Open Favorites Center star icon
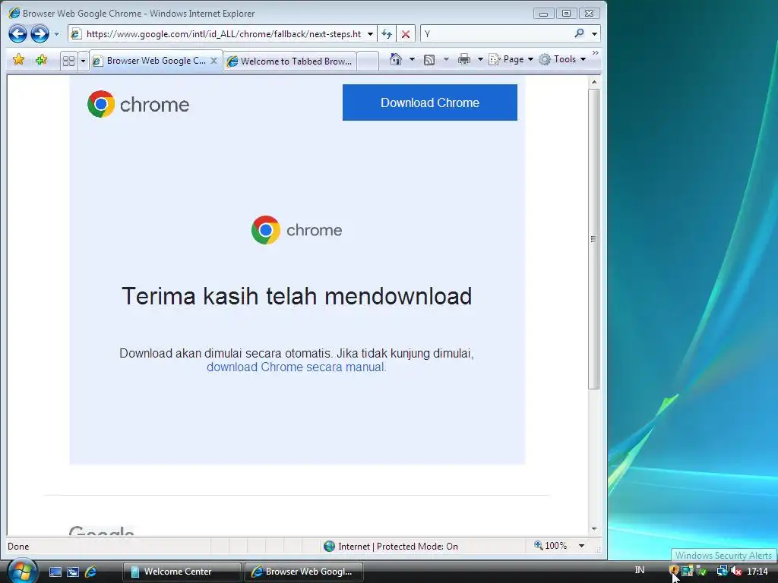 [x=19, y=60]
